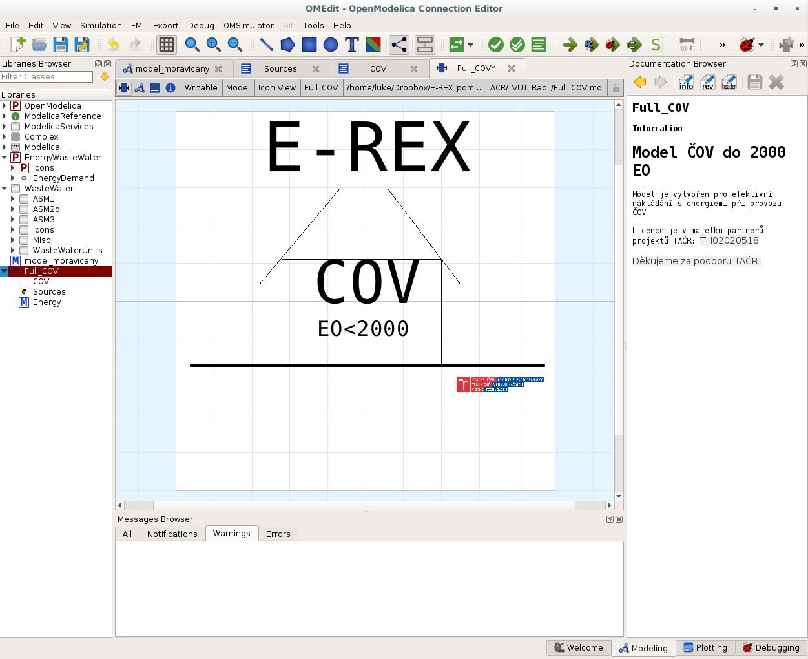The width and height of the screenshot is (808, 659).
Task: Switch to Debugging perspective
Action: (x=771, y=647)
